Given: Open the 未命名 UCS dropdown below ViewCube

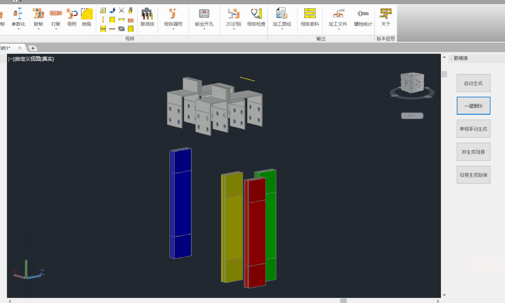Looking at the screenshot, I should 412,115.
